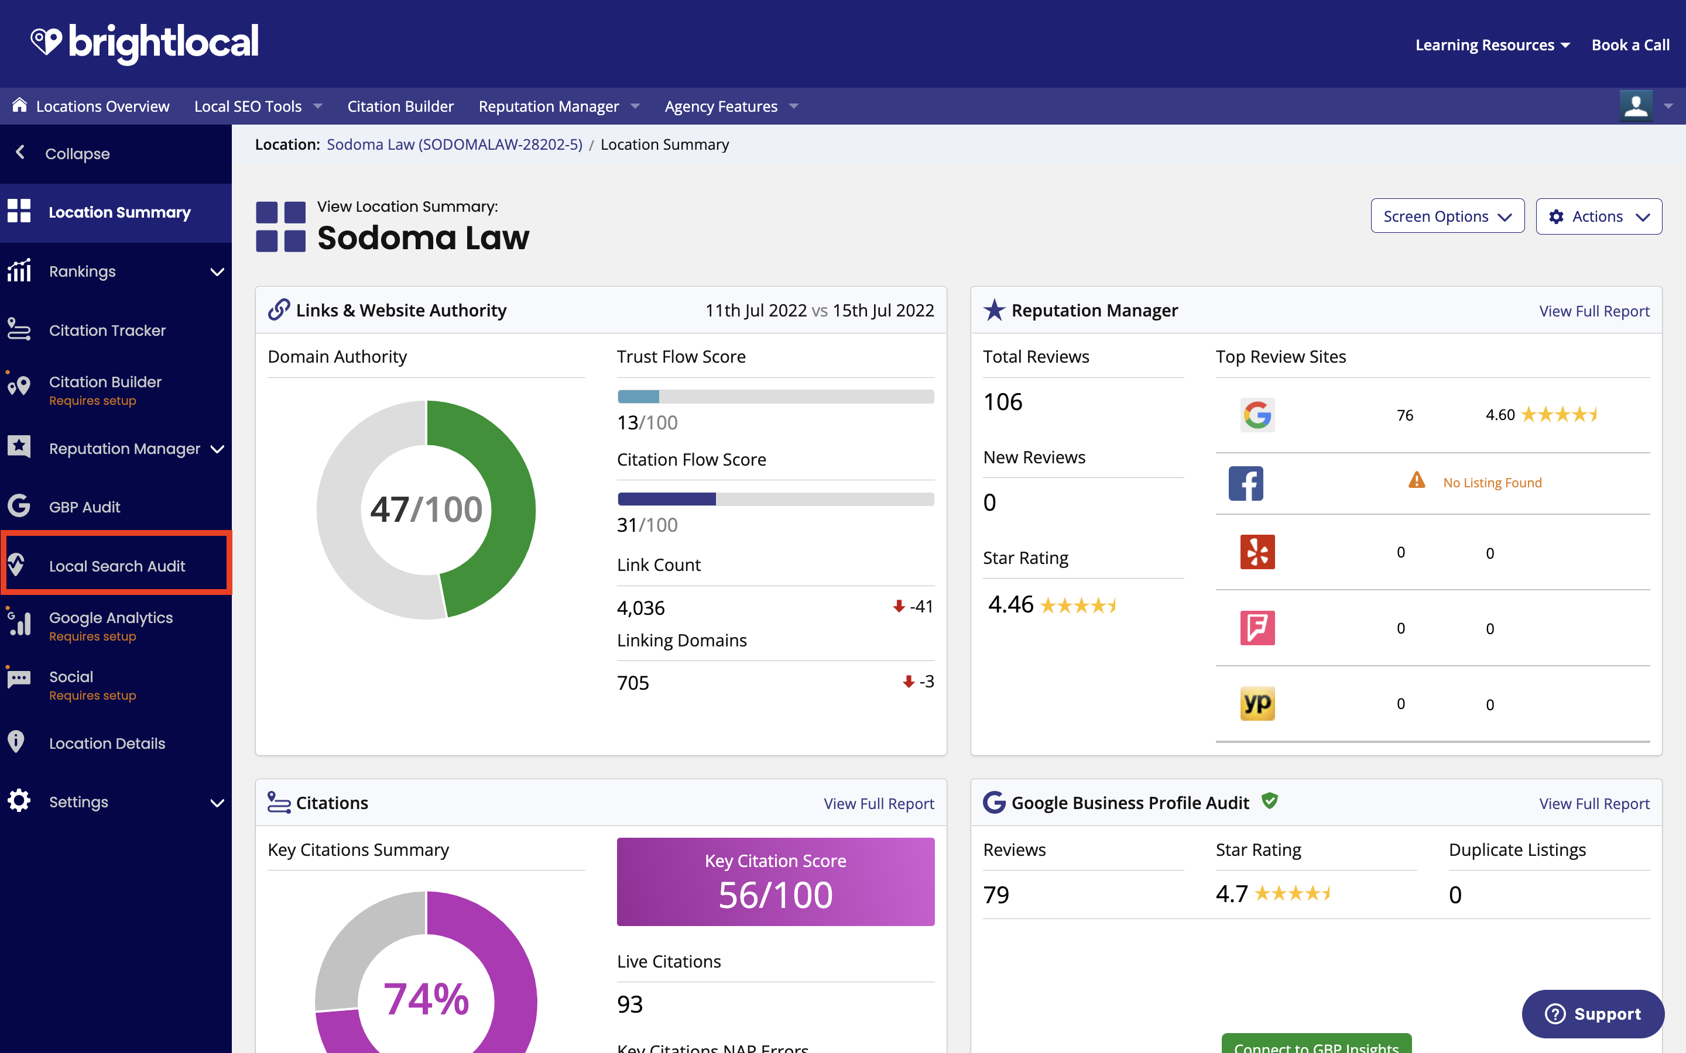1686x1053 pixels.
Task: Open the Screen Options dropdown
Action: (x=1447, y=216)
